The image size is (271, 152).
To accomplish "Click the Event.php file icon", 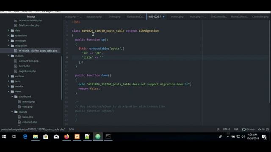I will tap(16, 66).
